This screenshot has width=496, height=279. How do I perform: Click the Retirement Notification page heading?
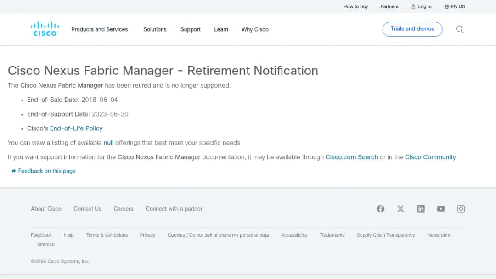[x=163, y=71]
